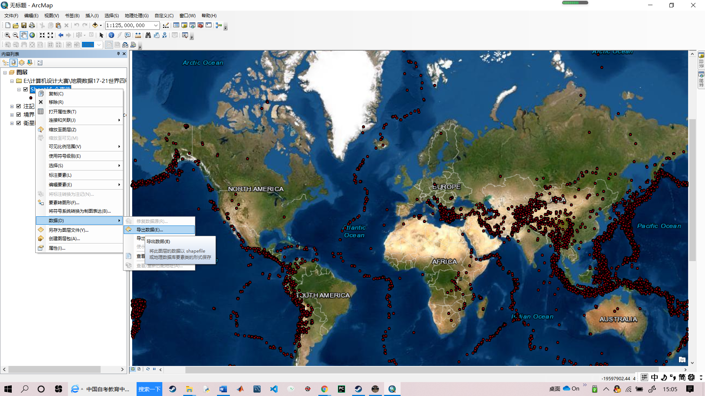The width and height of the screenshot is (705, 396).
Task: Uncheck the Sheet1$ layer visibility
Action: pos(26,89)
